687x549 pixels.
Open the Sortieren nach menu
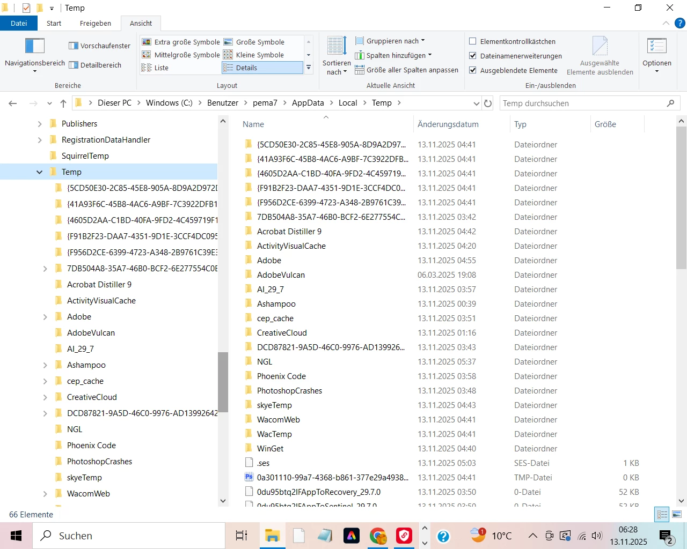pyautogui.click(x=337, y=55)
